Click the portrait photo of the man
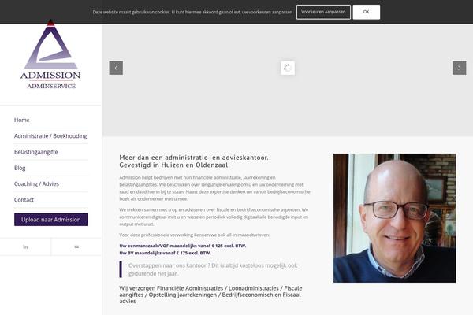Image resolution: width=473 pixels, height=315 pixels. (395, 218)
